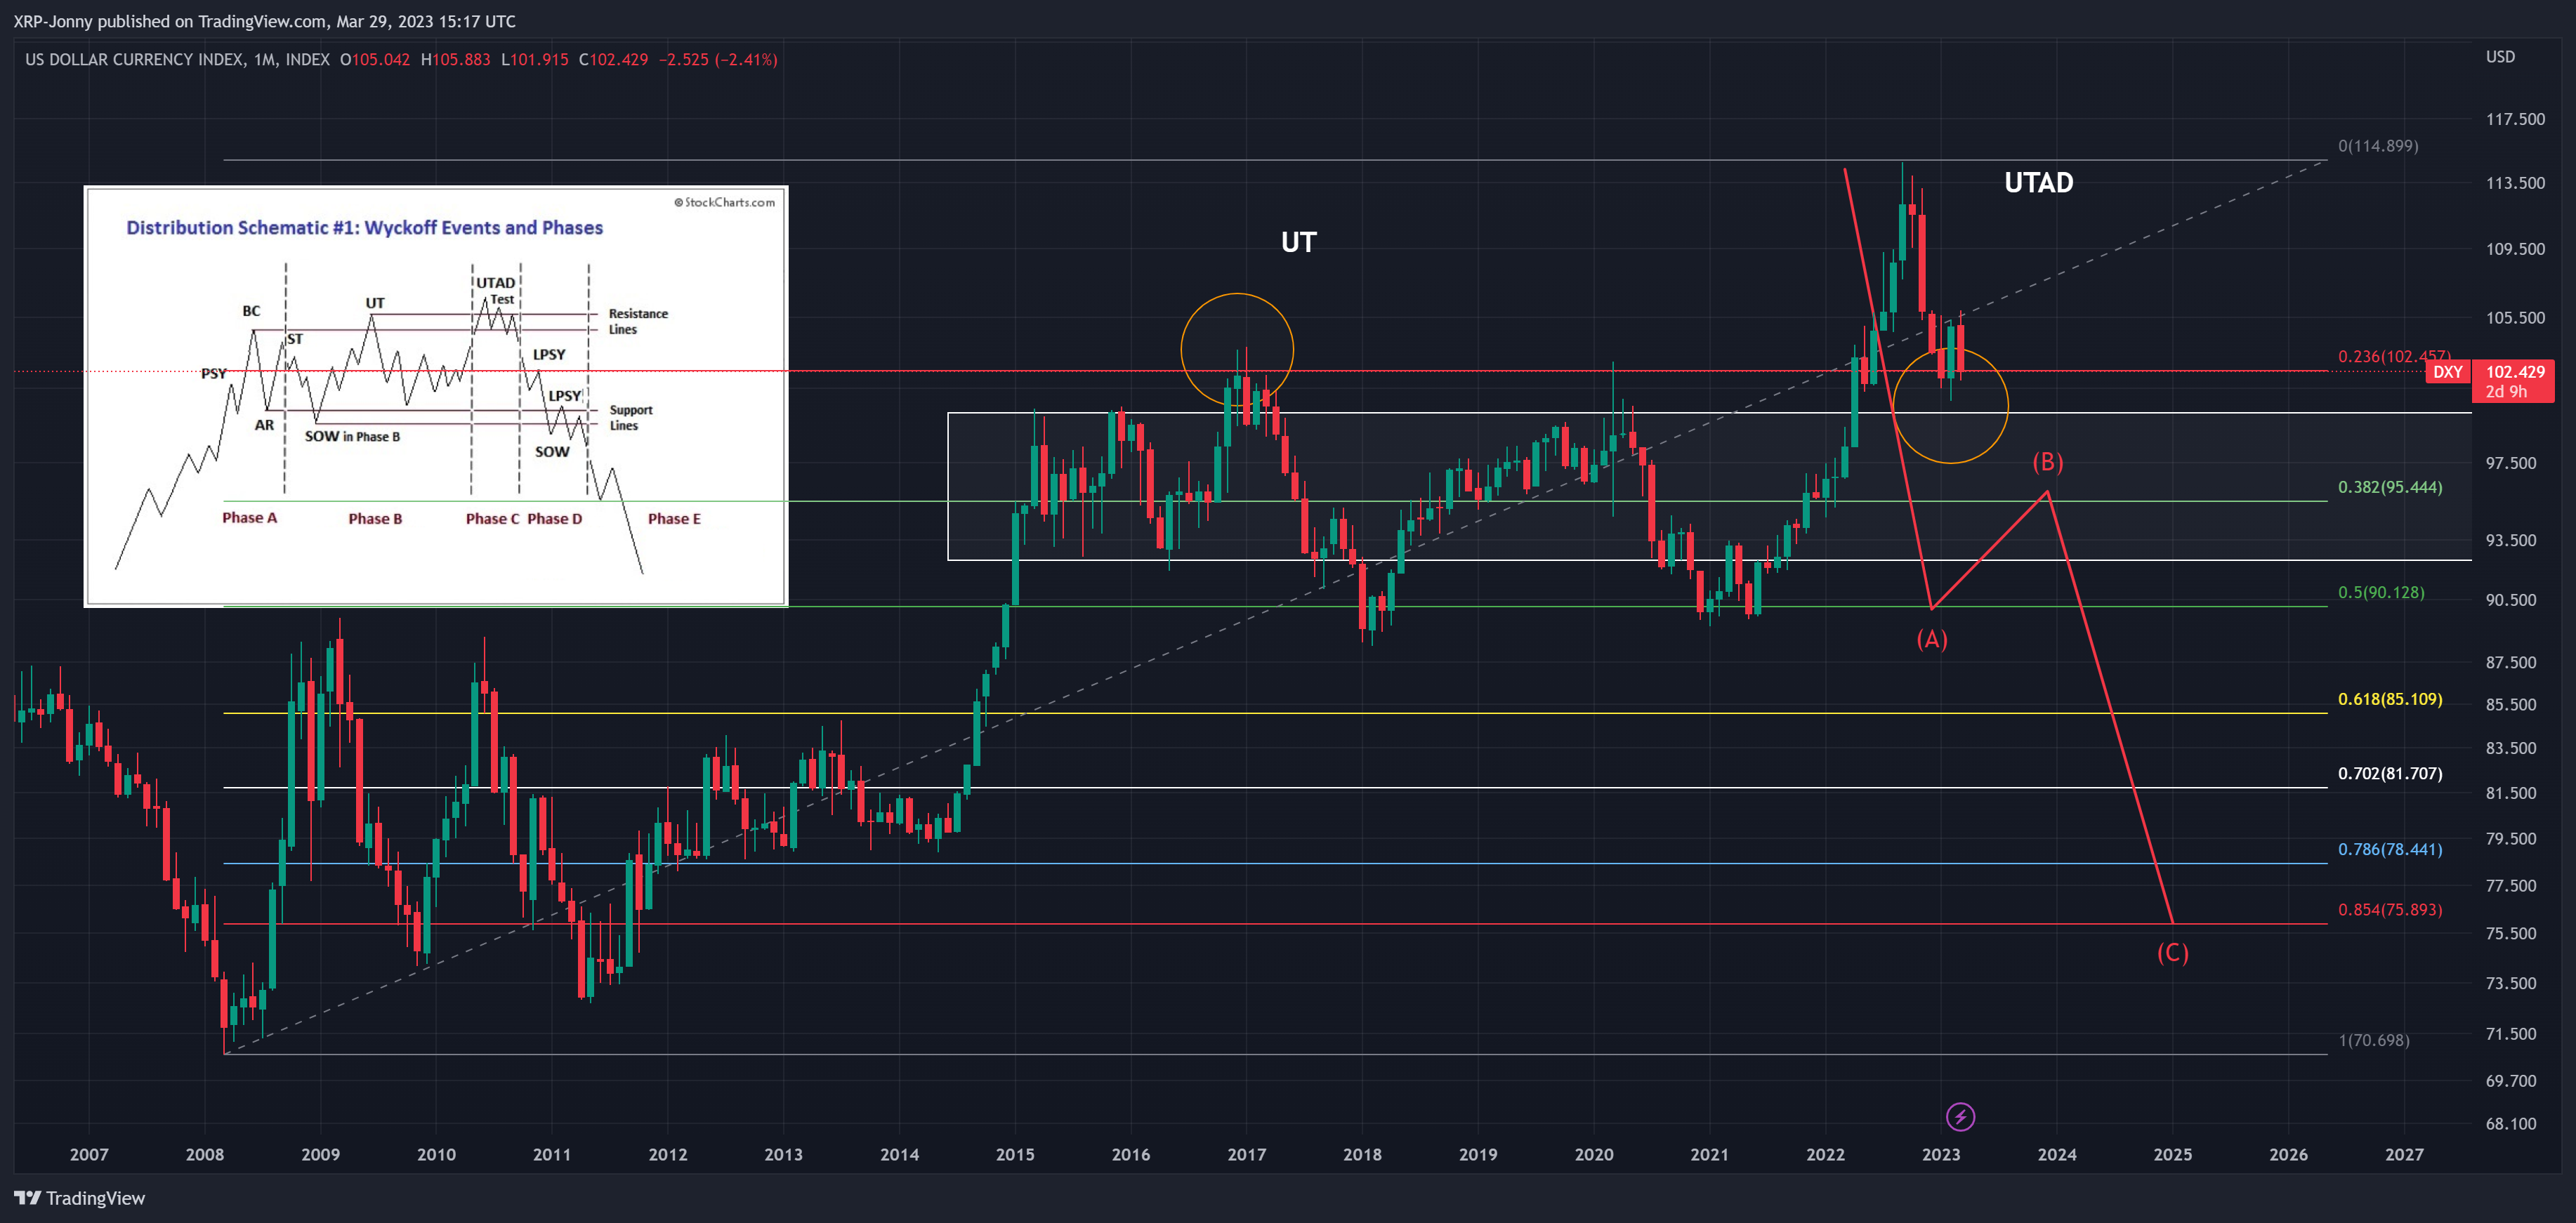Click the 2023 label on the time axis
The height and width of the screenshot is (1223, 2576).
[1940, 1155]
